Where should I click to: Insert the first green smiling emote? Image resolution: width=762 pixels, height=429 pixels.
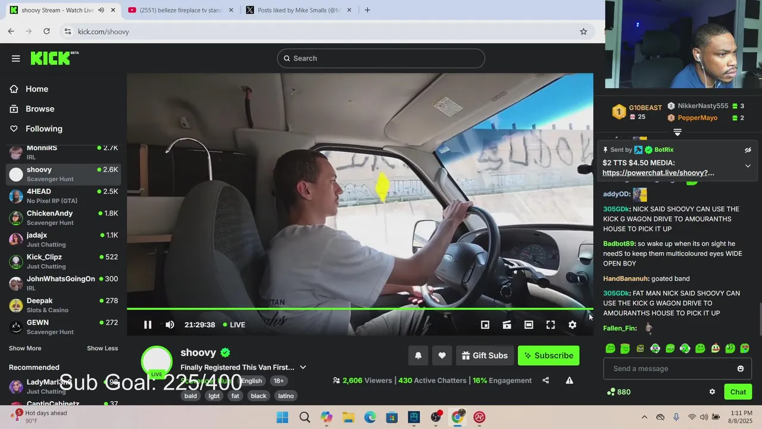tap(610, 349)
